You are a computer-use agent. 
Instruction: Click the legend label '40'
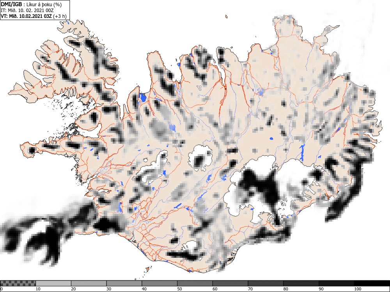[144, 289]
